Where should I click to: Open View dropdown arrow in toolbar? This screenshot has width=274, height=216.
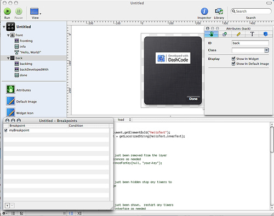tap(41, 14)
